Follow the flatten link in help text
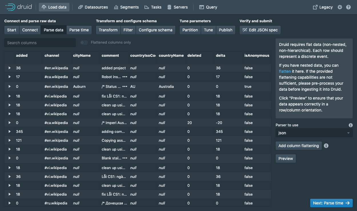Viewport: 357px width, 211px height. tap(285, 71)
